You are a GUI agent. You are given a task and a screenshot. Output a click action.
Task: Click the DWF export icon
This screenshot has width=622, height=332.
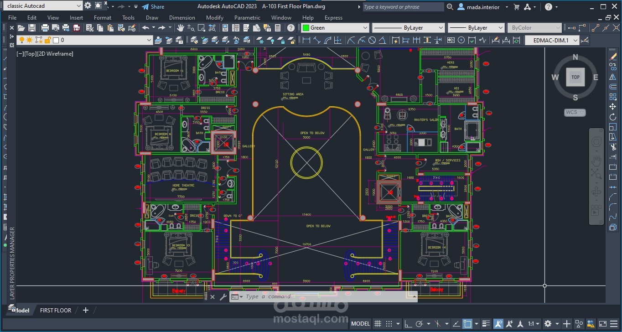pyautogui.click(x=77, y=28)
